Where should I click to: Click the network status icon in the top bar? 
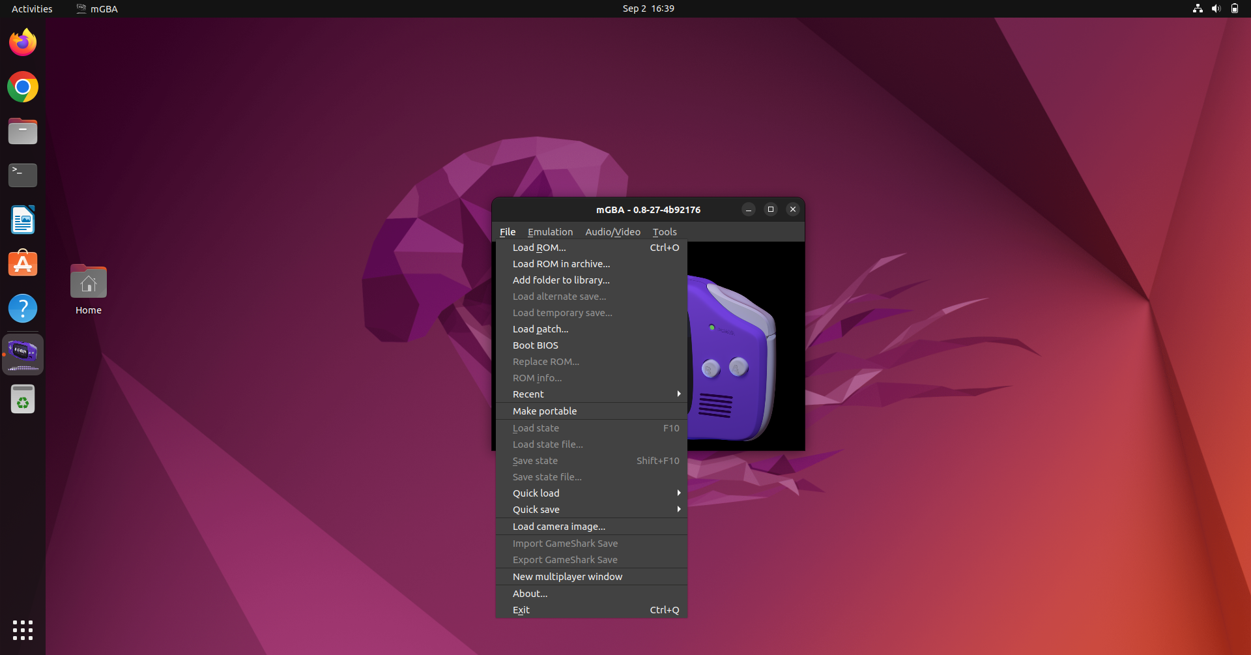click(1198, 8)
